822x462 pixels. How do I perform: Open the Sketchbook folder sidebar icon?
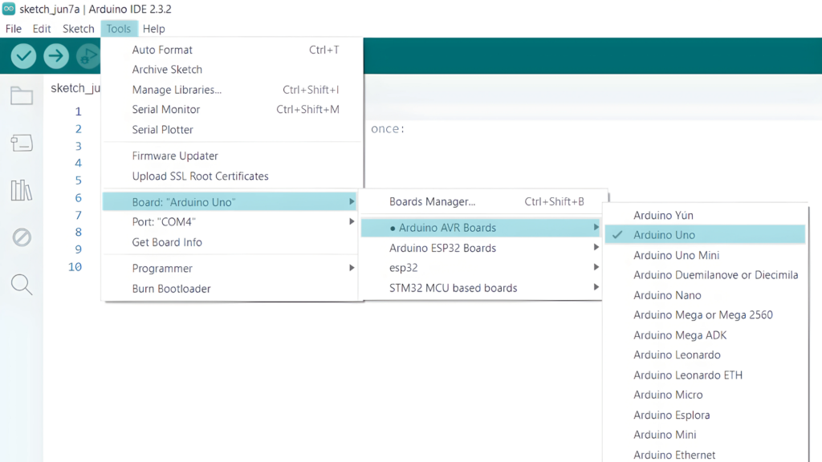pyautogui.click(x=22, y=96)
